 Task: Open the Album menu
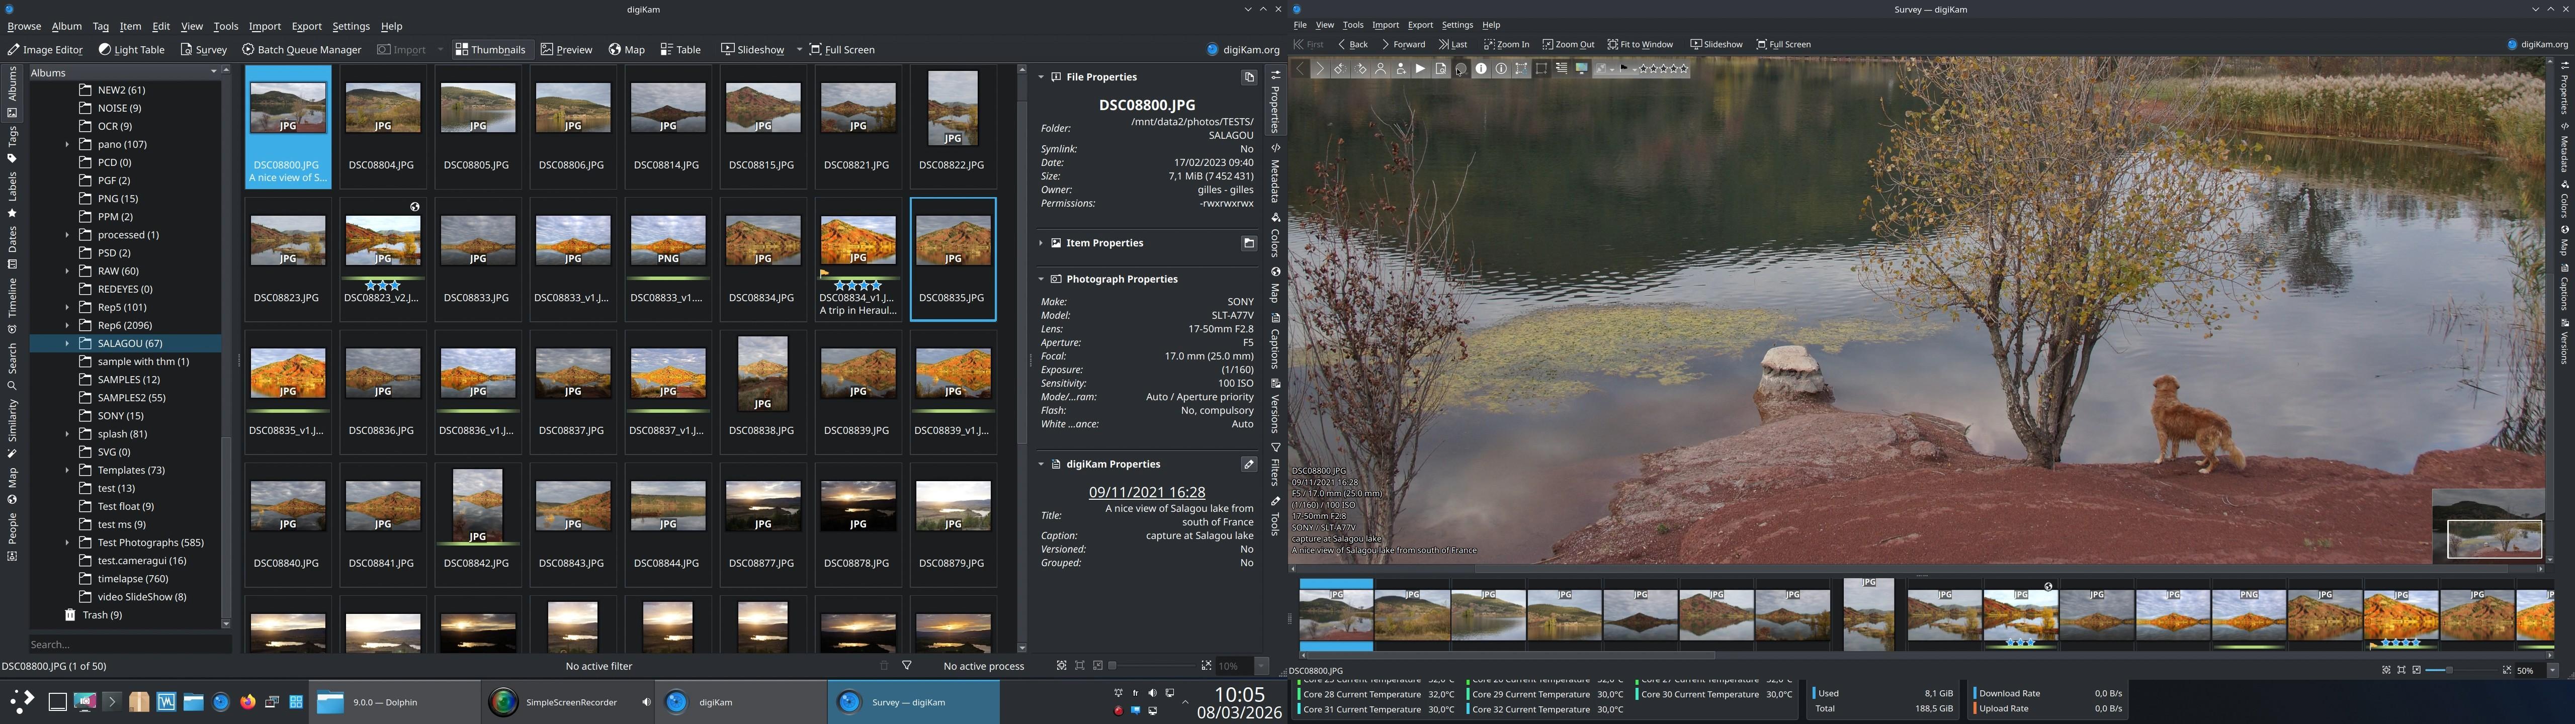[x=66, y=26]
